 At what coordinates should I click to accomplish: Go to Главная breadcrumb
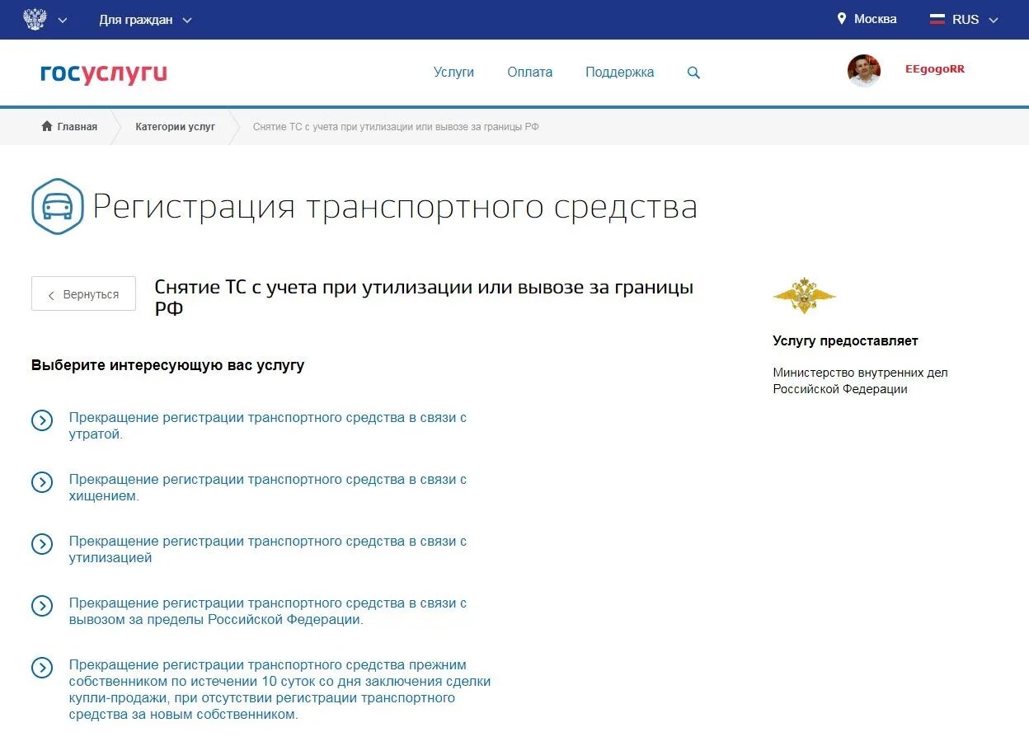[x=78, y=127]
